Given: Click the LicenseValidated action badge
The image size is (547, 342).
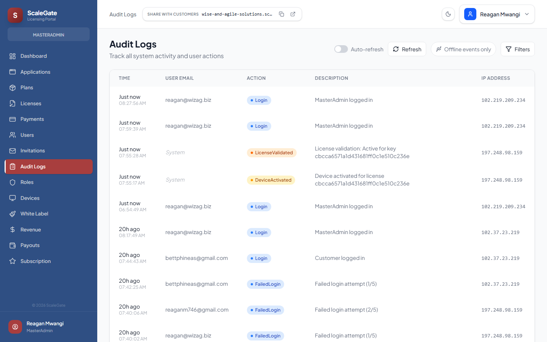Looking at the screenshot, I should pos(272,153).
